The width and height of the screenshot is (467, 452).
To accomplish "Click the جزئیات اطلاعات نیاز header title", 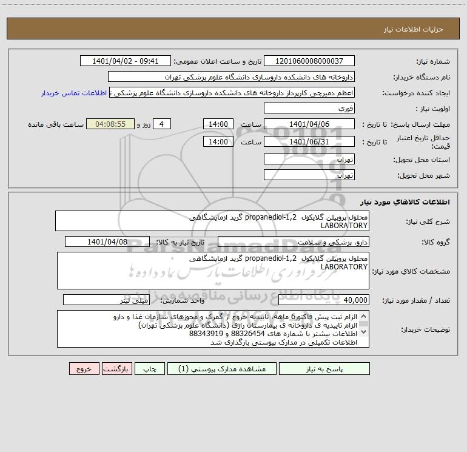I will coord(414,29).
